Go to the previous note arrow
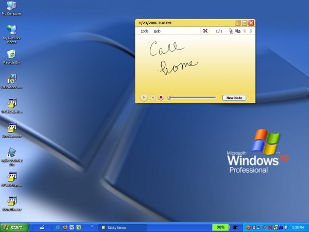Viewport: 309px width, 232px height. click(x=245, y=31)
